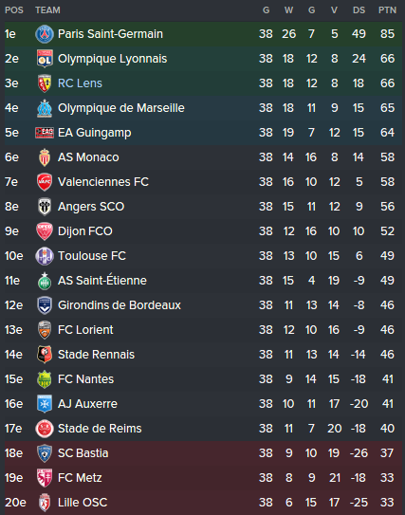Select the Lille OSC table row
Viewport: 405px width, 515px height.
(203, 503)
